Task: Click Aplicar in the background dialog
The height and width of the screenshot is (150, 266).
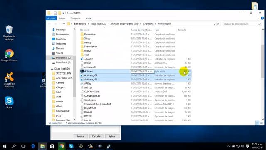Action: [112, 136]
